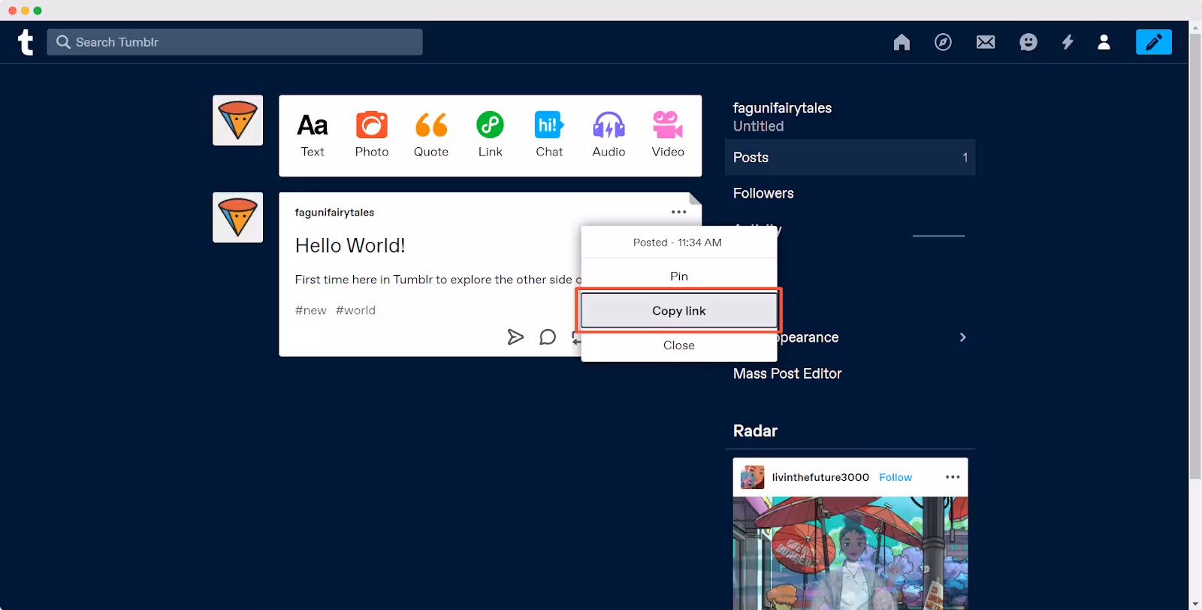Click the Untitled blog title text
1202x610 pixels.
tap(758, 126)
